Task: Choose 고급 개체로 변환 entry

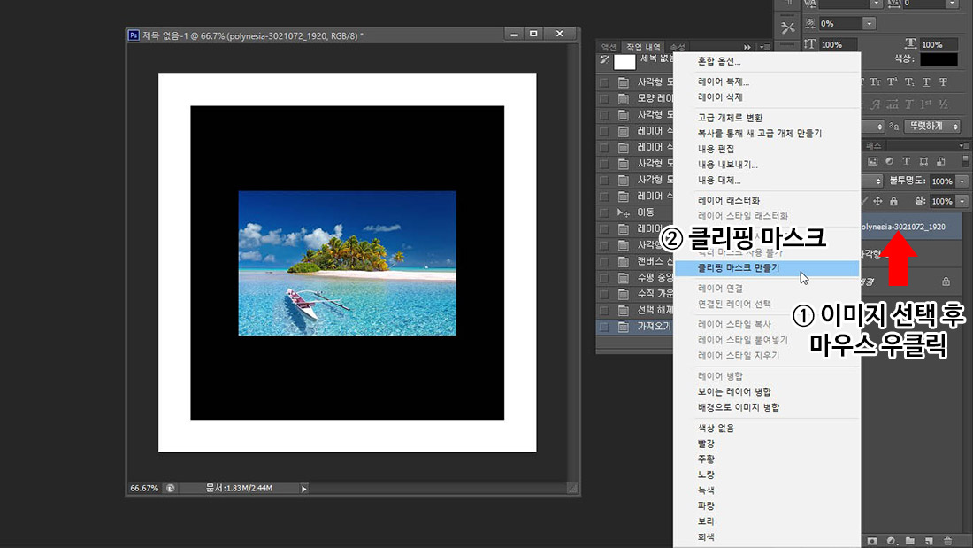Action: [x=766, y=118]
